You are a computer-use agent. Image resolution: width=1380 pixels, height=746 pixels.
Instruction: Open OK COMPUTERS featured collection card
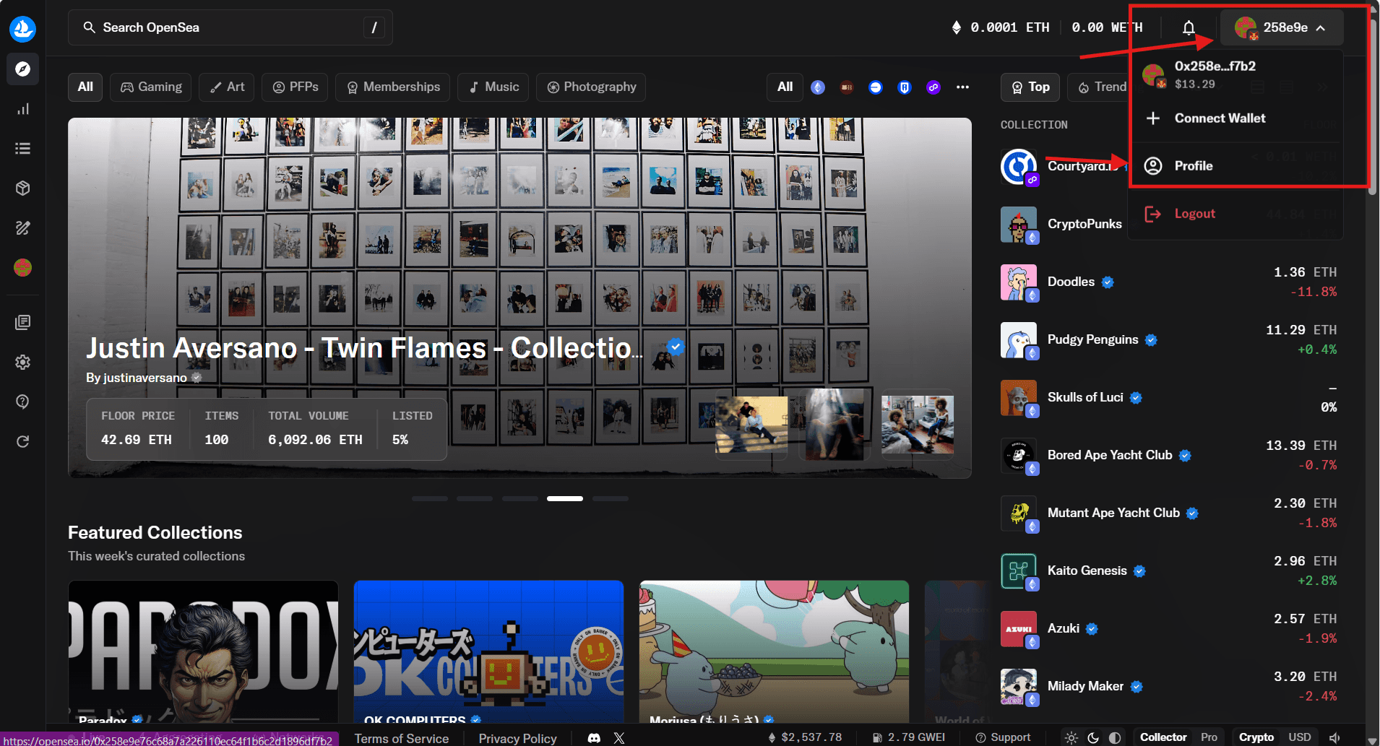click(x=488, y=652)
